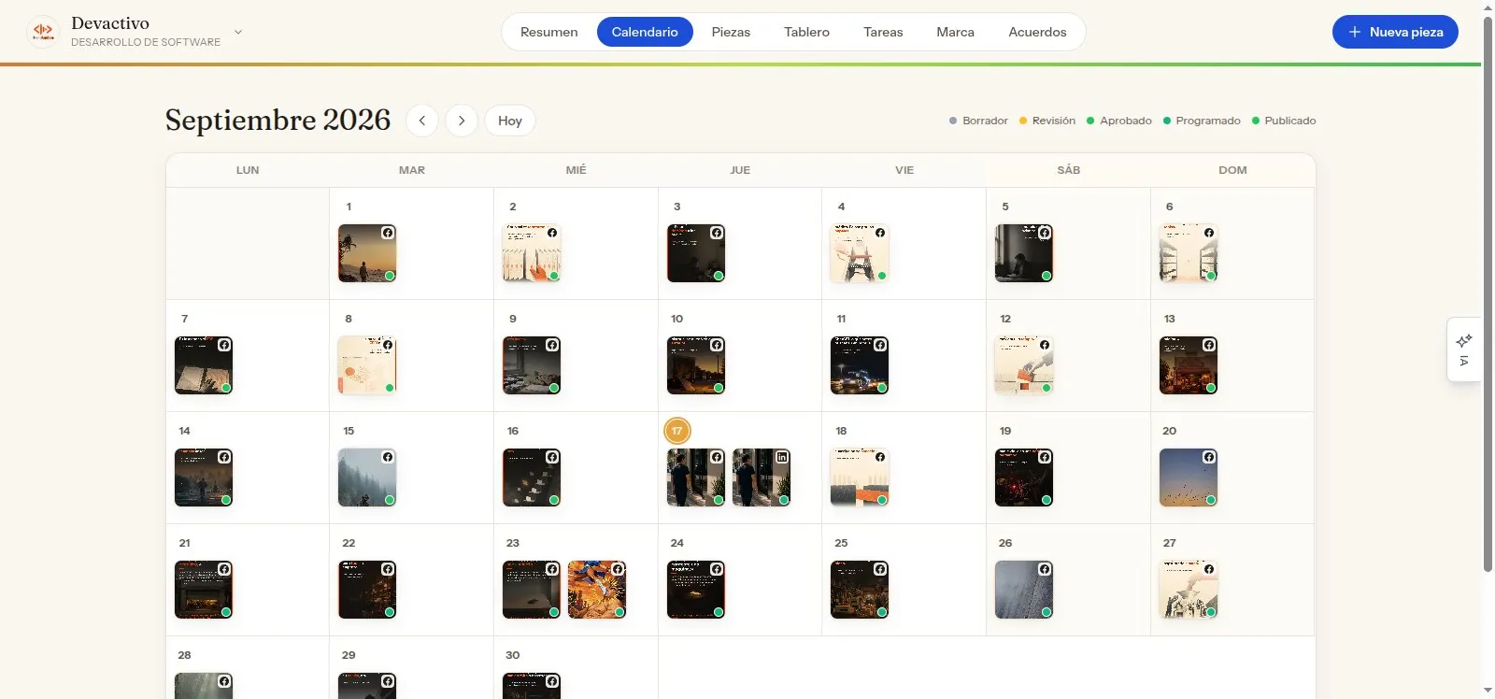This screenshot has width=1495, height=699.
Task: Click the scrollbar down arrow
Action: click(x=1488, y=692)
